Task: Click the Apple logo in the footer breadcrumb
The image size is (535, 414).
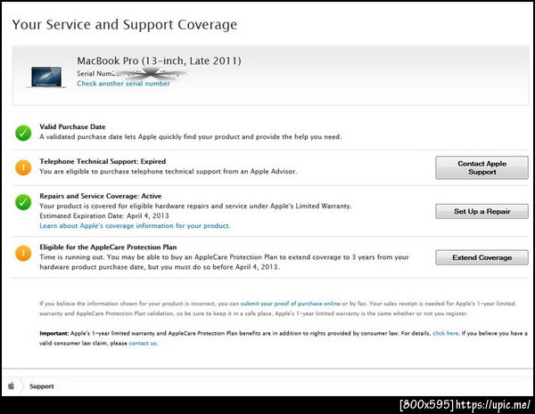Action: tap(12, 386)
